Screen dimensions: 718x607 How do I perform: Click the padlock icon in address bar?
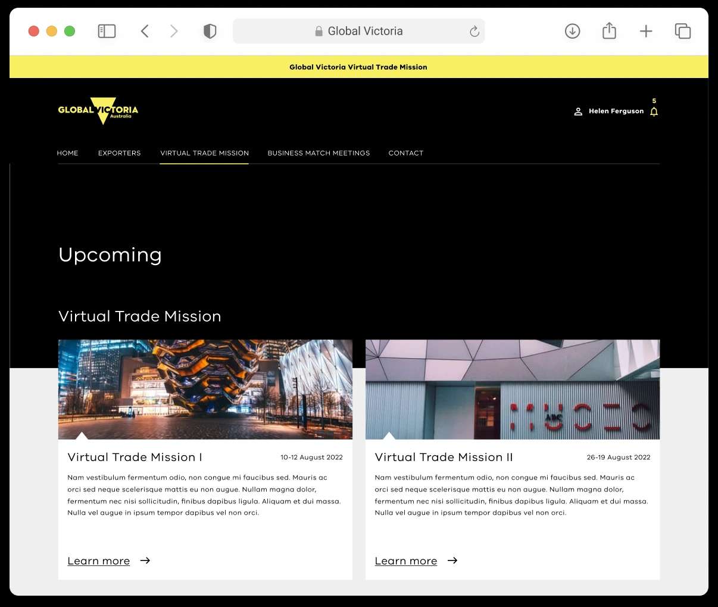(319, 31)
